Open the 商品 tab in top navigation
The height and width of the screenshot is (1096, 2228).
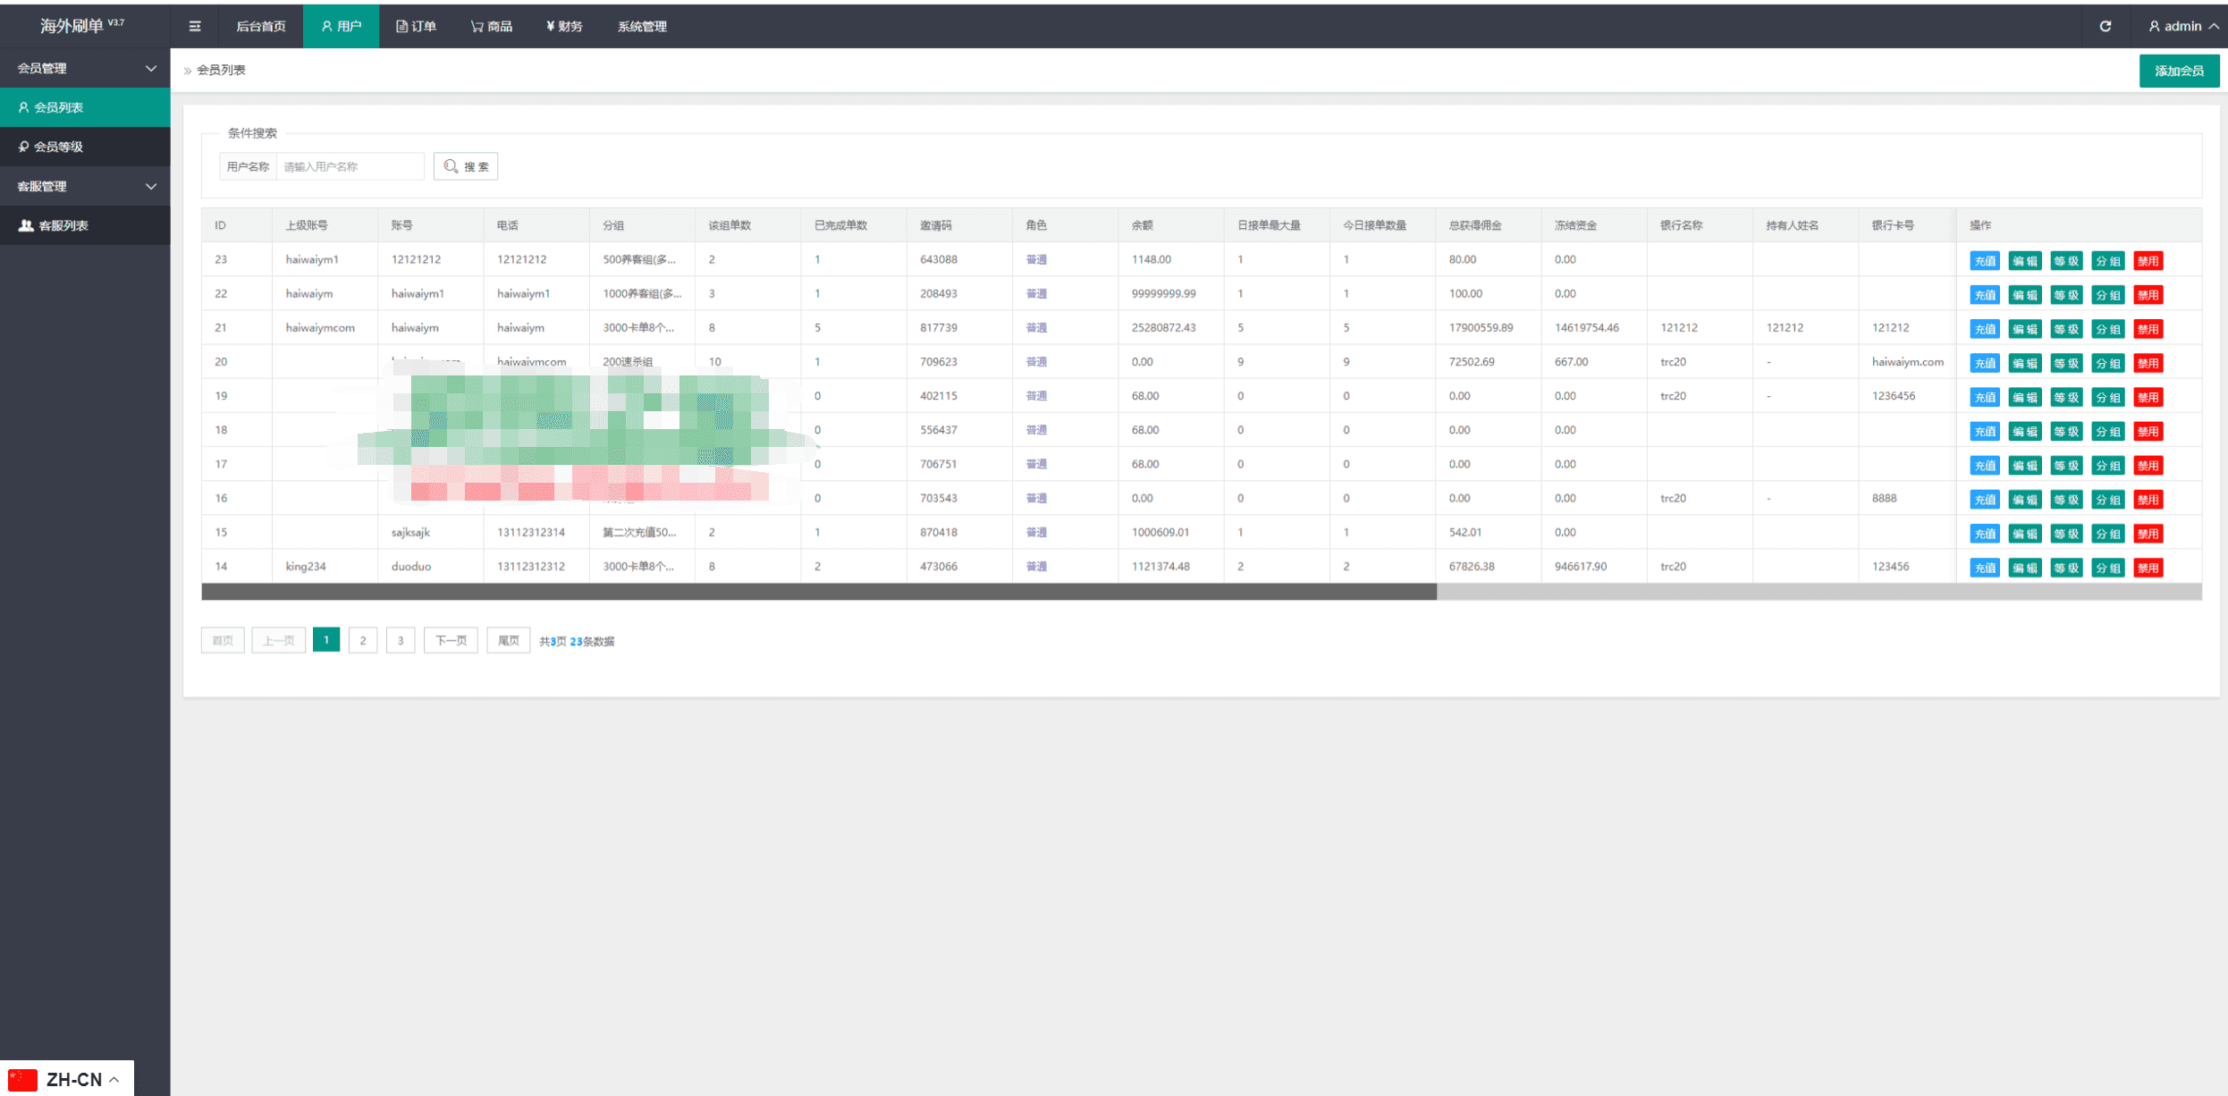(x=492, y=26)
